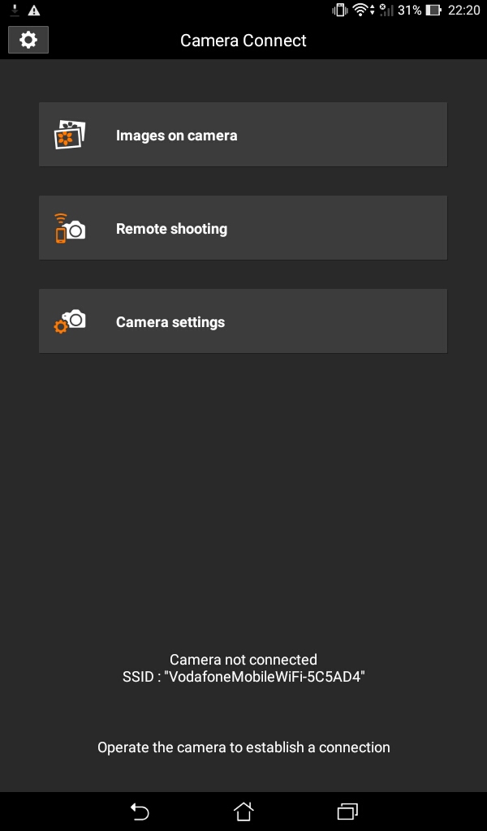Open the Camera settings label

[170, 322]
